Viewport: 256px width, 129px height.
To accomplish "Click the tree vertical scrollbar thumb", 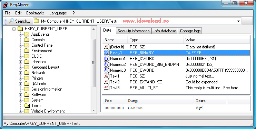I will tap(93, 63).
